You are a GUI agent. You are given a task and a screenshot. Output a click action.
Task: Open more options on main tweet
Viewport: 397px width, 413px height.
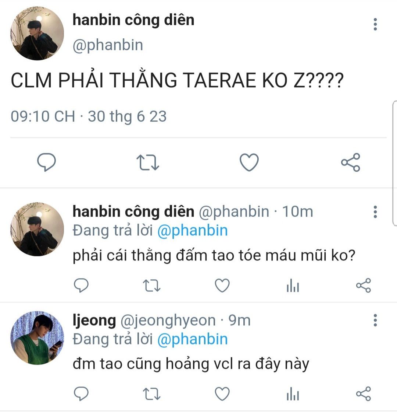pos(375,24)
